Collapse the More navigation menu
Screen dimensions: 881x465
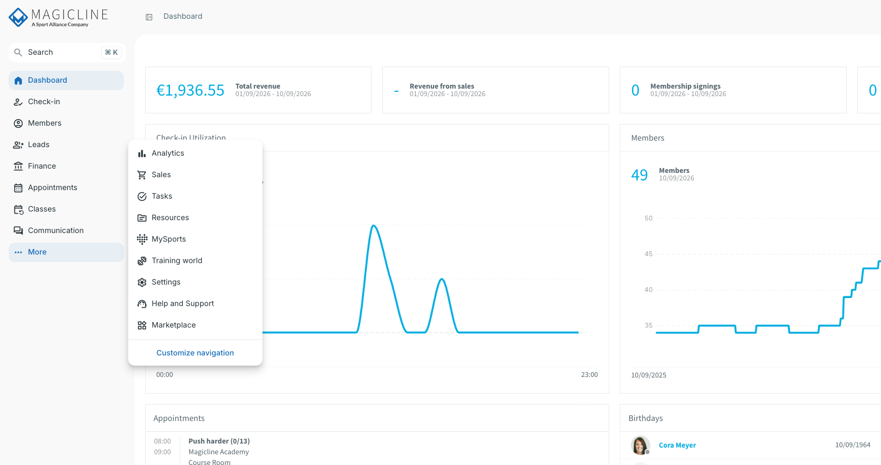coord(66,252)
